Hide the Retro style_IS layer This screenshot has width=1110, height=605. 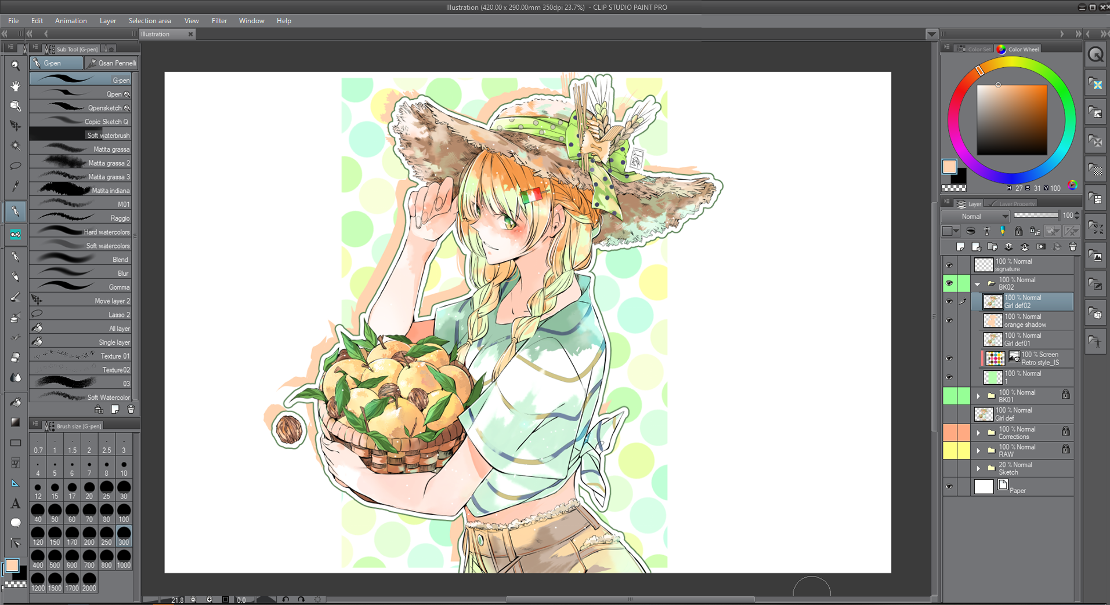tap(949, 359)
